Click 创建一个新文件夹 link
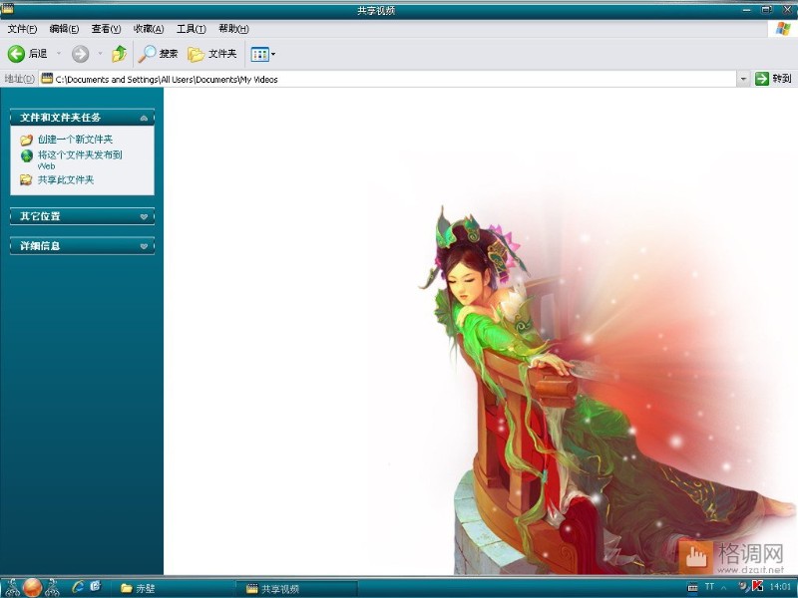Viewport: 798px width, 598px height. click(x=76, y=140)
